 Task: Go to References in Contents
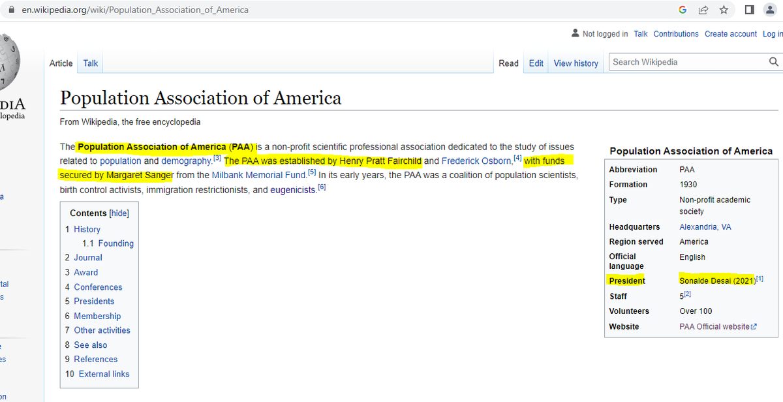coord(96,360)
